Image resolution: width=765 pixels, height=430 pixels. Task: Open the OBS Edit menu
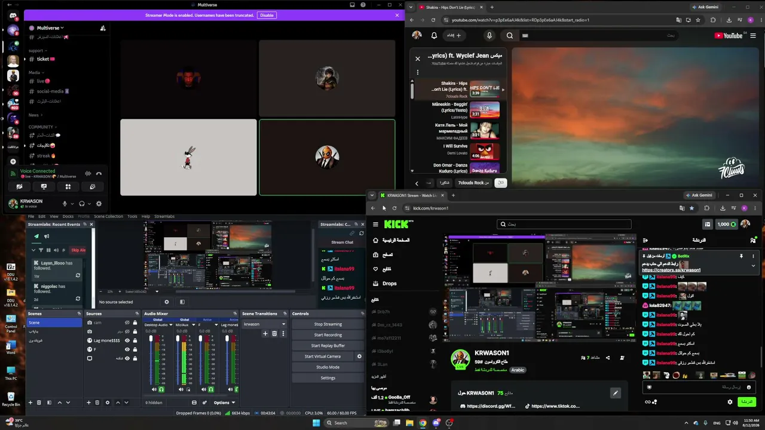pos(42,216)
